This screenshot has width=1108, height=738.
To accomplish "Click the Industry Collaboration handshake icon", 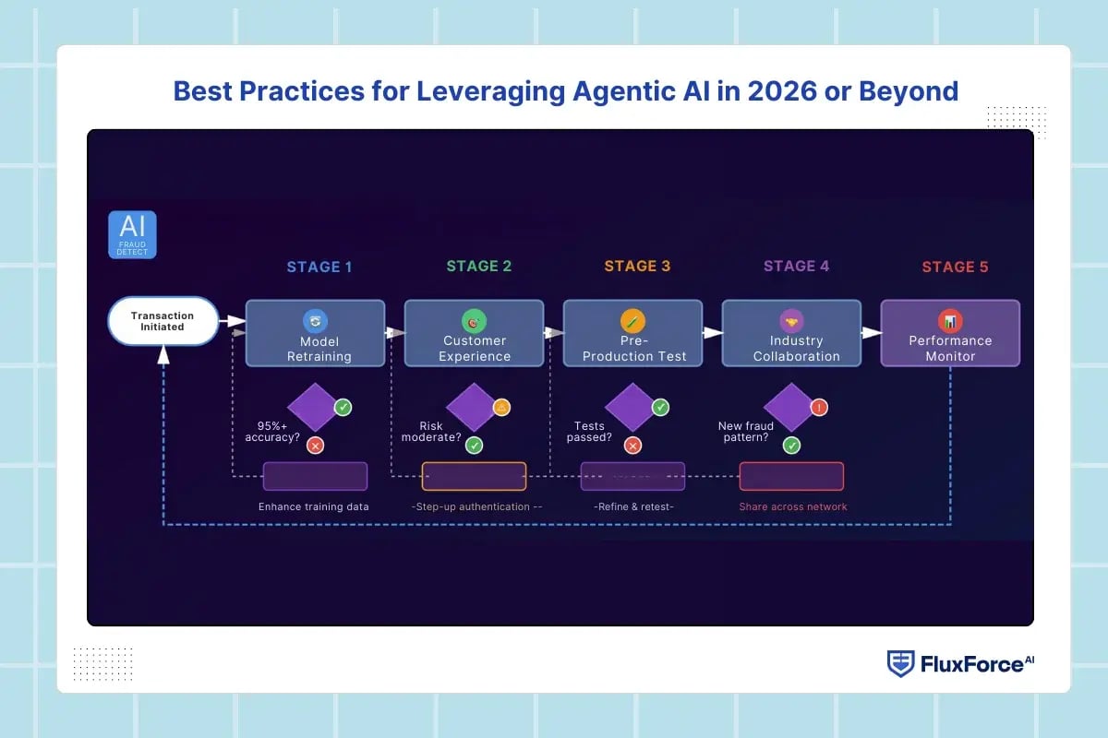I will point(791,320).
